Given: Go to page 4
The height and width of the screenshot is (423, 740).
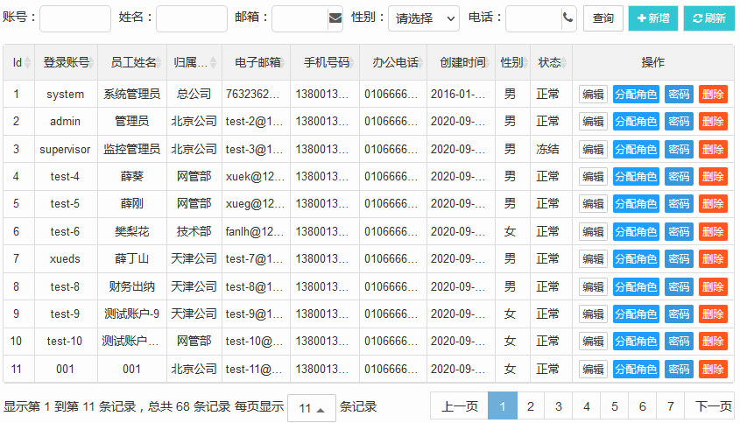Looking at the screenshot, I should pos(586,406).
